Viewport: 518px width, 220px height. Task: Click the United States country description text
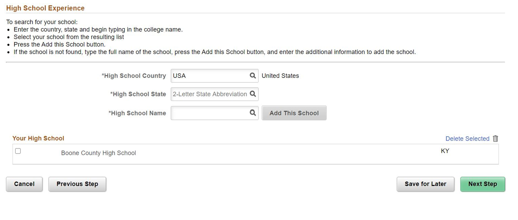[280, 76]
